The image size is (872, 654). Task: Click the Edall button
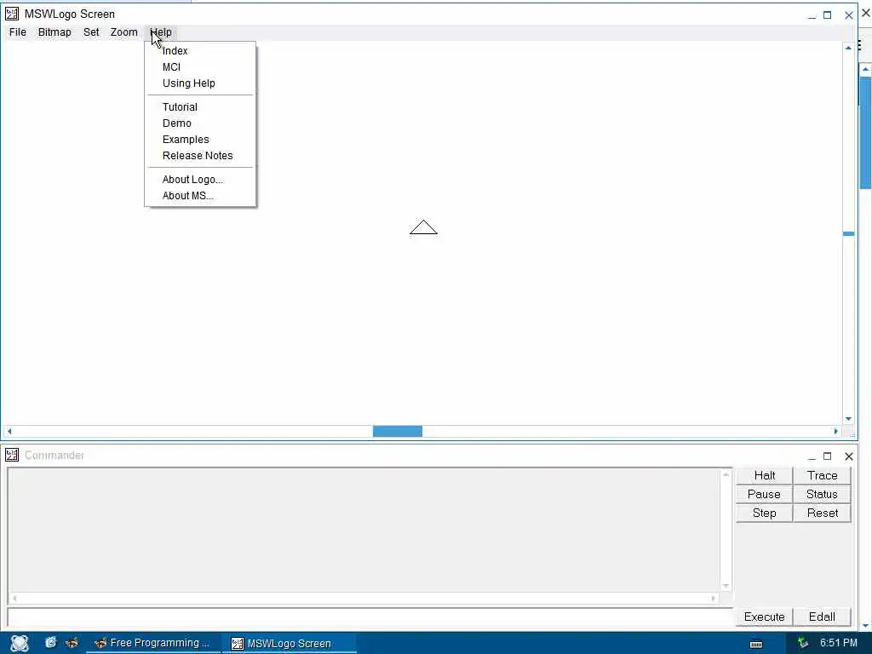pyautogui.click(x=822, y=617)
